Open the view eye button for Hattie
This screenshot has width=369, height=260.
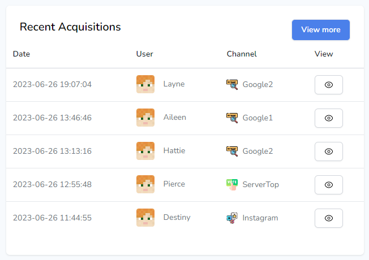click(329, 151)
